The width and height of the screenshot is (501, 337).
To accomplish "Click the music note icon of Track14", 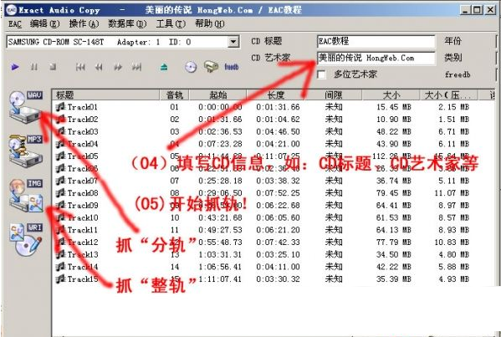I will click(x=60, y=267).
